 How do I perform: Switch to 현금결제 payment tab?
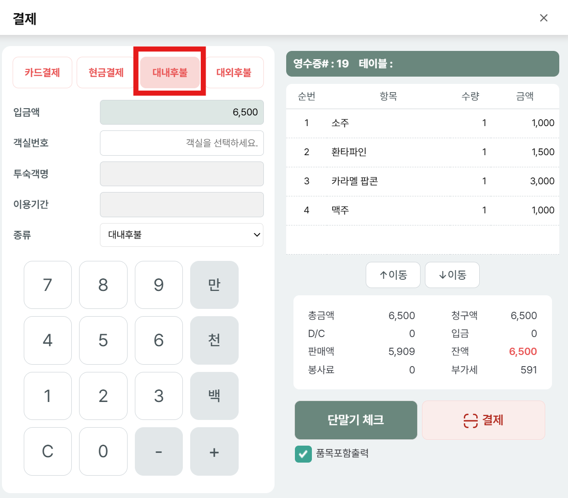(106, 73)
